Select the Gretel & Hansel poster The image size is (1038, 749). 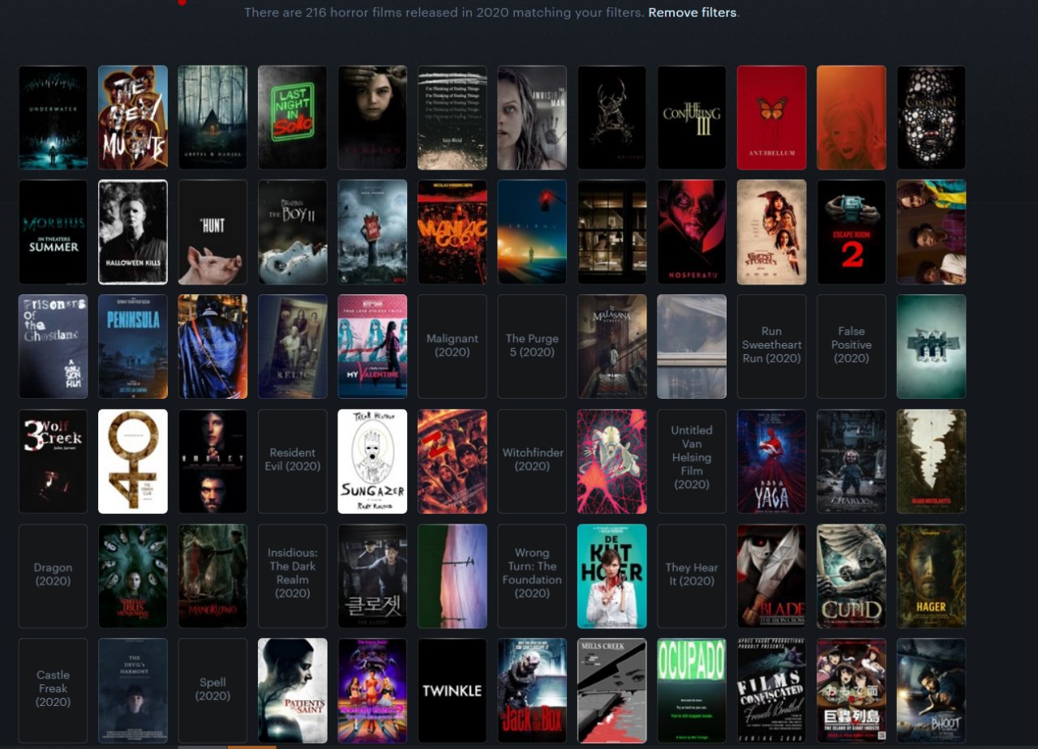point(212,118)
